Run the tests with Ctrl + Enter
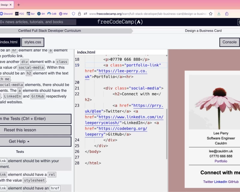The height and width of the screenshot is (192, 240). (35, 119)
